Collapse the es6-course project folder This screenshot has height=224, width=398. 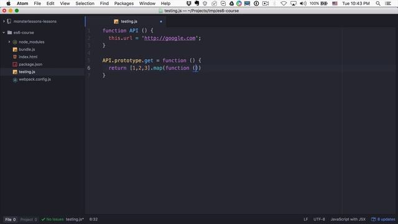coord(4,32)
